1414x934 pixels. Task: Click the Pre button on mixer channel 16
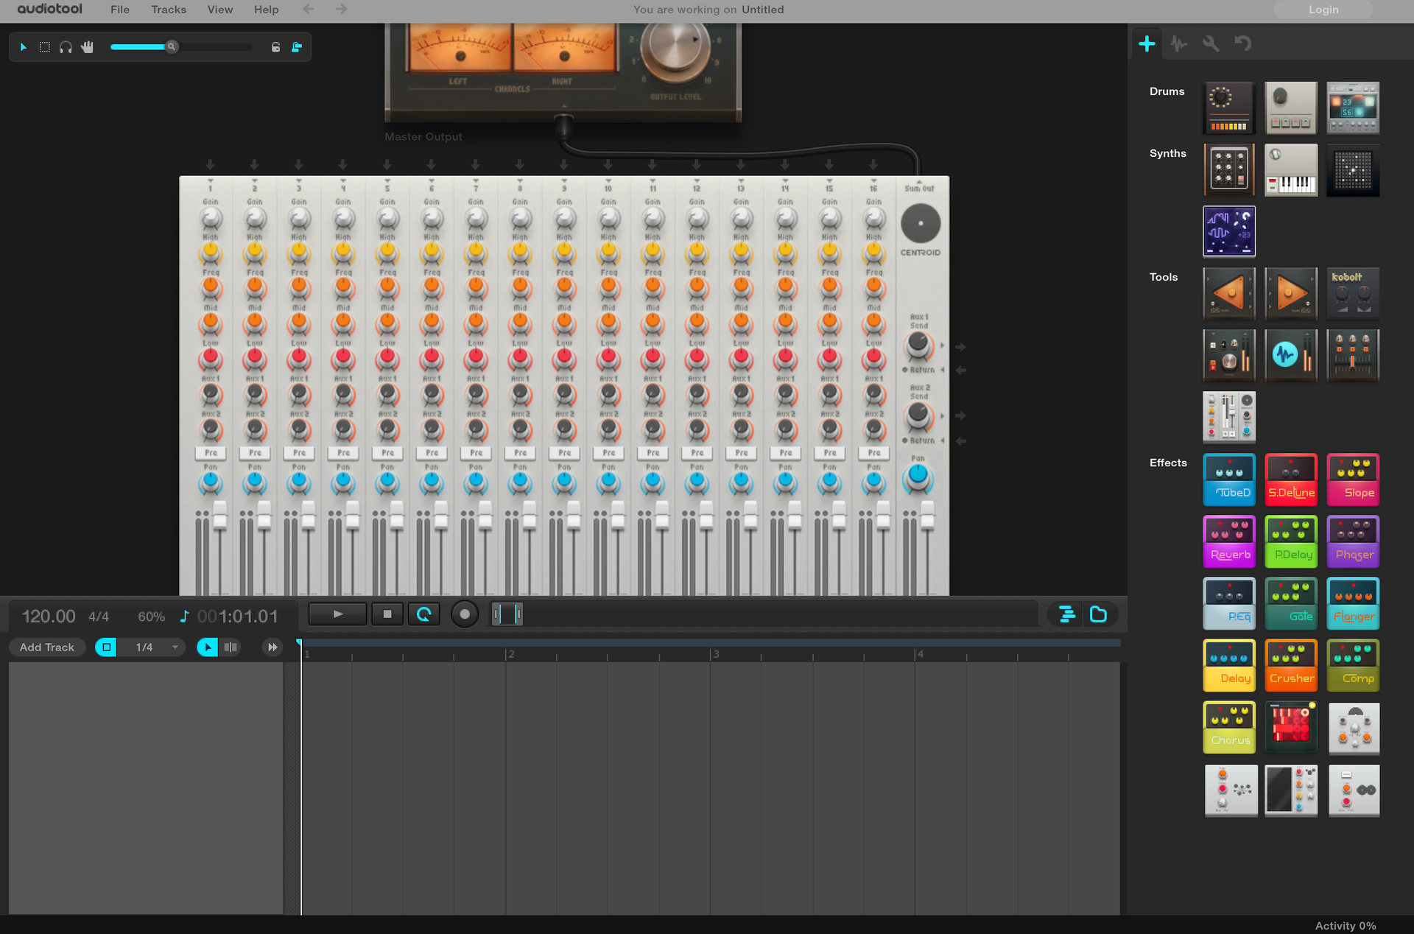click(874, 452)
